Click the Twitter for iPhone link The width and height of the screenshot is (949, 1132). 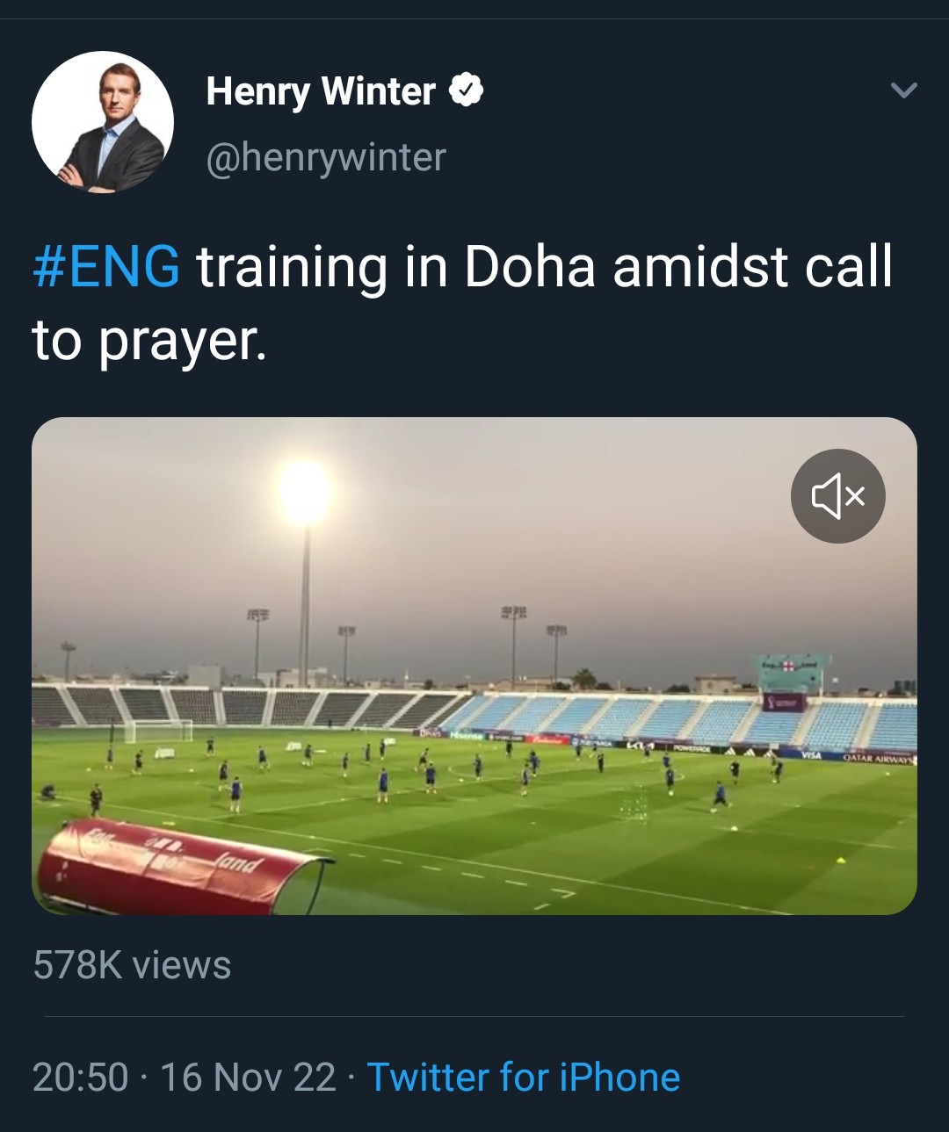click(523, 1078)
